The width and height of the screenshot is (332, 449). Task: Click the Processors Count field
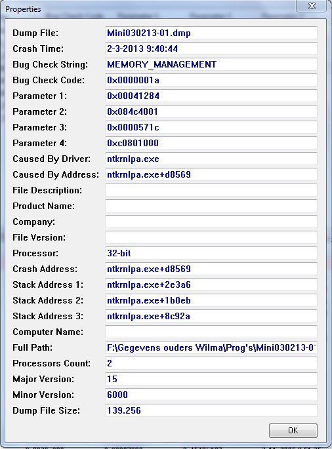tap(211, 363)
